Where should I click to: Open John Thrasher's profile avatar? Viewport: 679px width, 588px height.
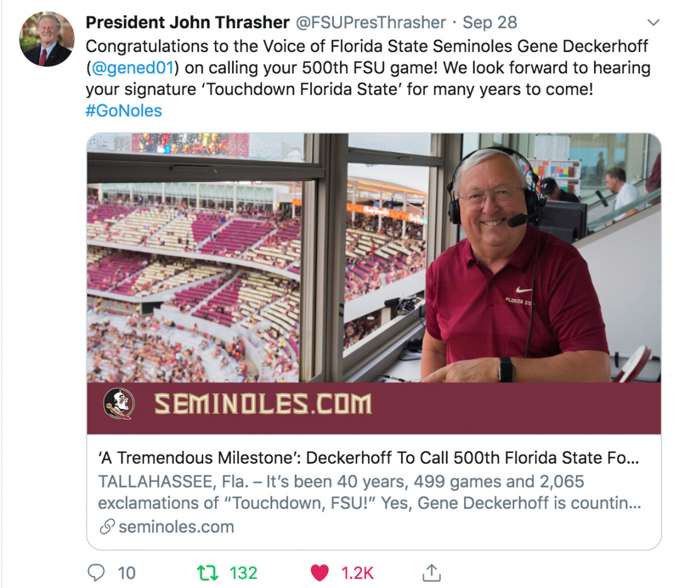47,39
